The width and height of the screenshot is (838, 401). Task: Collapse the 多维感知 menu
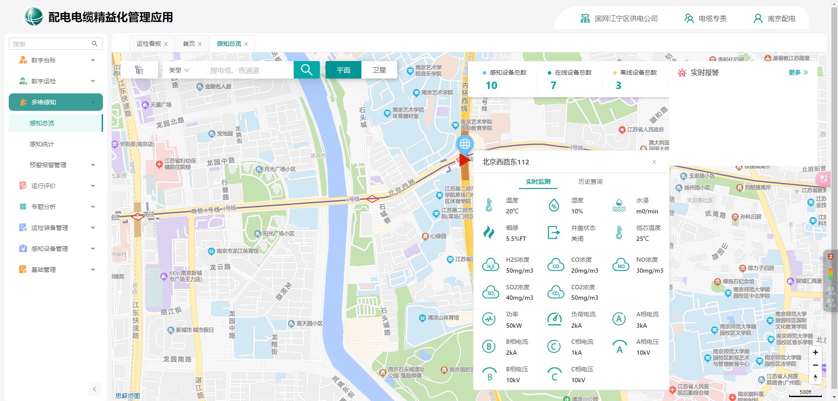point(56,102)
